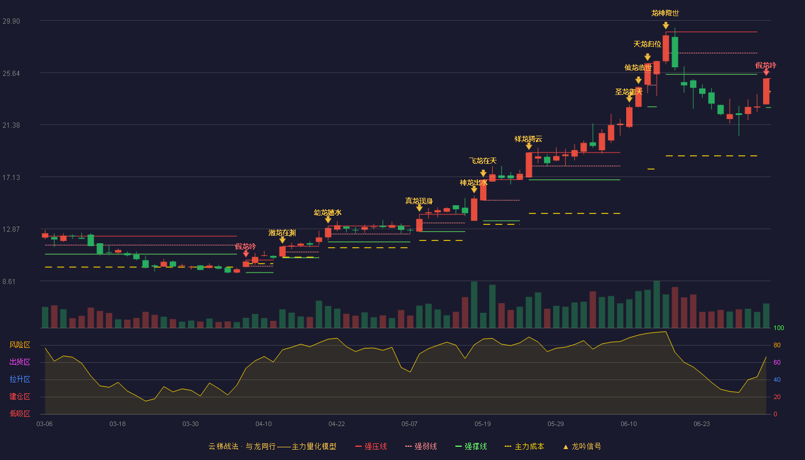Click the green 100 indicator axis value
805x460 pixels.
779,328
